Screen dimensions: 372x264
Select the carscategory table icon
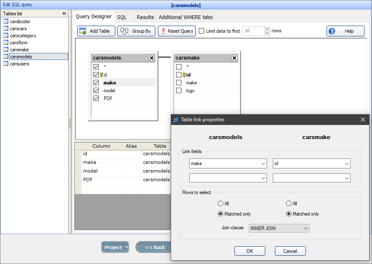pyautogui.click(x=6, y=35)
